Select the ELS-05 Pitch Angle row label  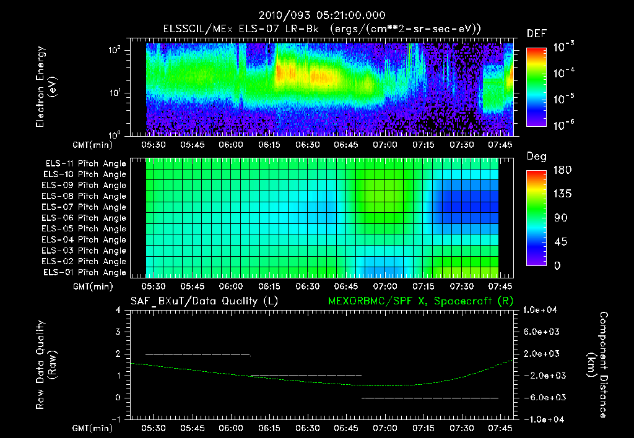(84, 229)
